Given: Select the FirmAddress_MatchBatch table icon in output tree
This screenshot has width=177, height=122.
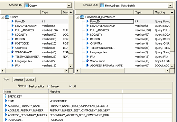Looking at the screenshot, I should 82,17.
